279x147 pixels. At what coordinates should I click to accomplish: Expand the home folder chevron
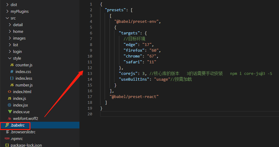point(10,32)
